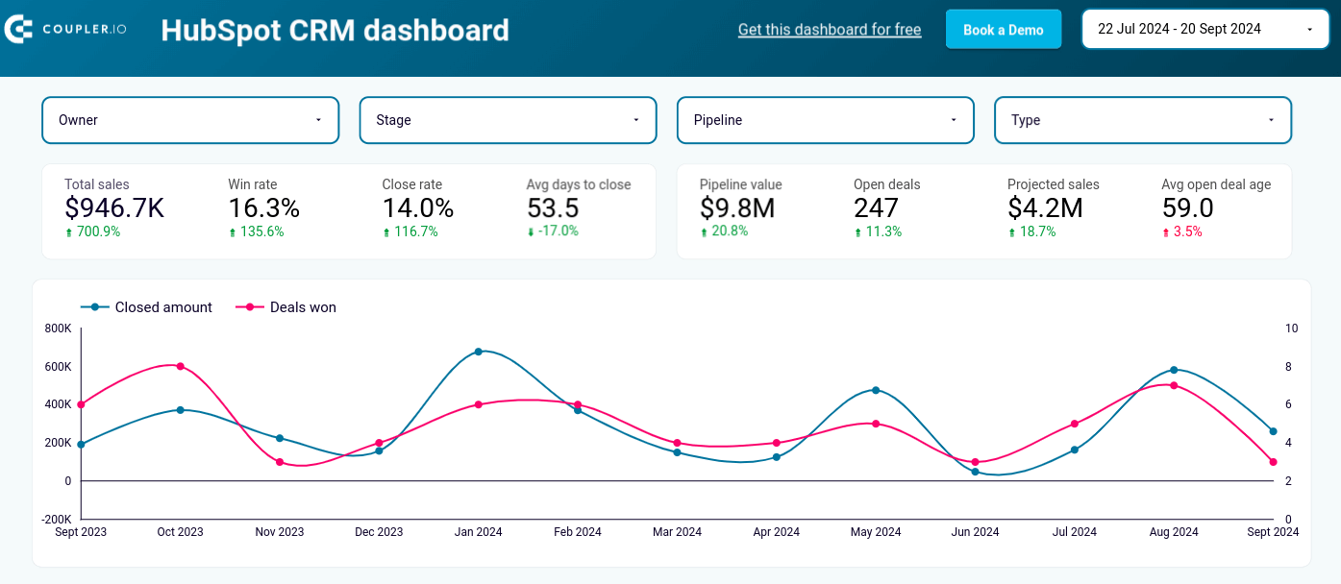Click the green arrow under Total sales
1341x584 pixels.
pyautogui.click(x=68, y=232)
